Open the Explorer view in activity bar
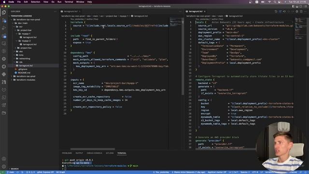Viewport: 309px width, 174px height. pyautogui.click(x=4, y=13)
